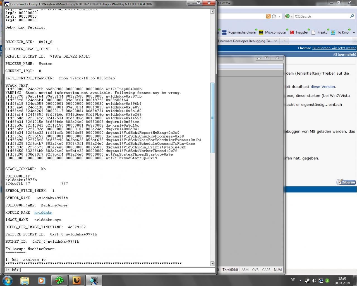Screen dimensions: 357x286
Task: Open the Windows Start menu
Action: 8,280
